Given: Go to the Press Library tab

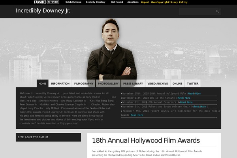Looking at the screenshot, I should tap(133, 83).
